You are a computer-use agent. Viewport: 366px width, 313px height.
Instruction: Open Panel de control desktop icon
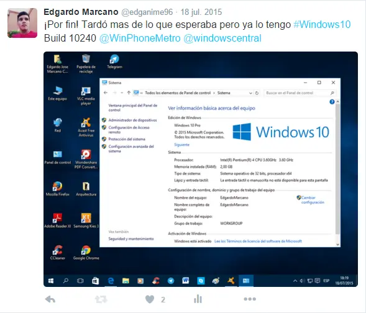(57, 157)
